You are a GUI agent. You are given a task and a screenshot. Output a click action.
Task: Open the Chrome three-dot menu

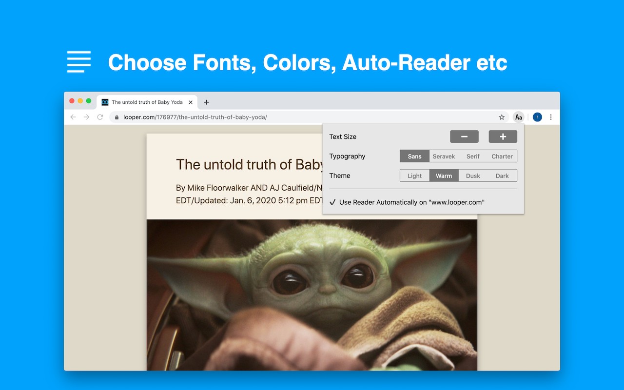(551, 117)
